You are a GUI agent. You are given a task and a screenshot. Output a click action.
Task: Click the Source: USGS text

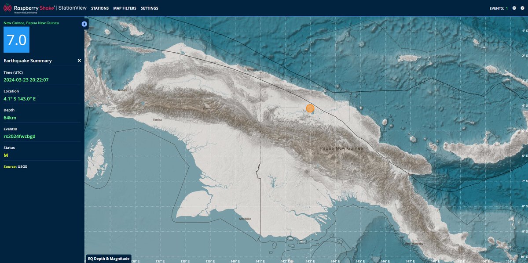click(x=15, y=167)
